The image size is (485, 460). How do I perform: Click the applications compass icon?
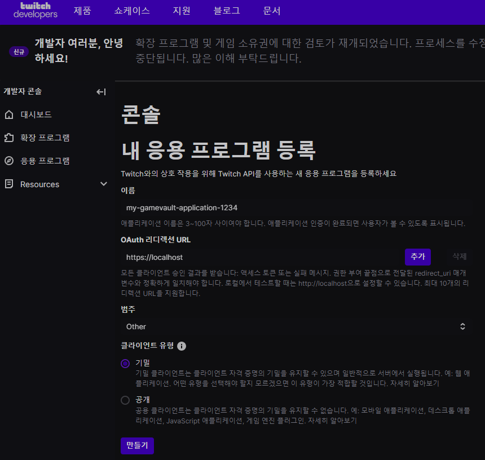8,161
